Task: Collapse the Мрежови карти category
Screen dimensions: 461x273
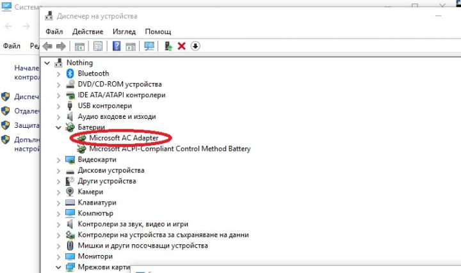Action: [58, 267]
